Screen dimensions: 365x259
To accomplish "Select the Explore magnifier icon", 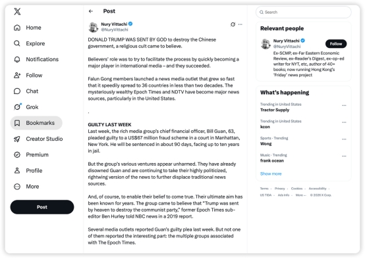I will 17,43.
